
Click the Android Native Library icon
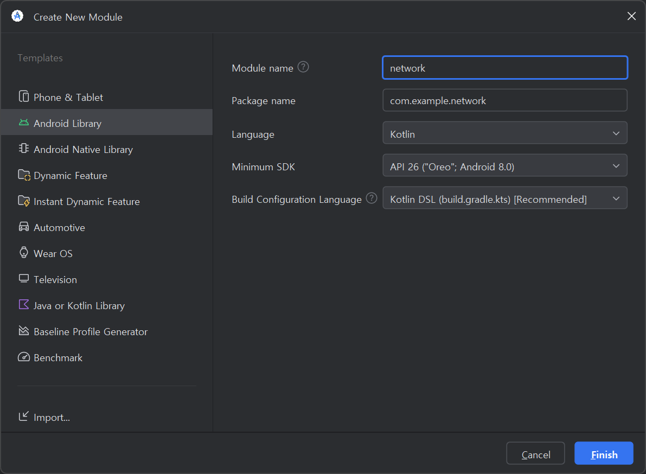tap(24, 148)
